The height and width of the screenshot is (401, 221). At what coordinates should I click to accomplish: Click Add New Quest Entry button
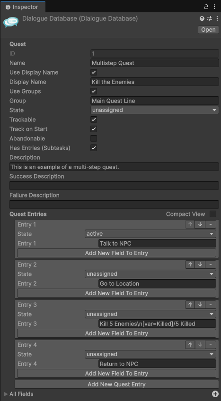[117, 384]
